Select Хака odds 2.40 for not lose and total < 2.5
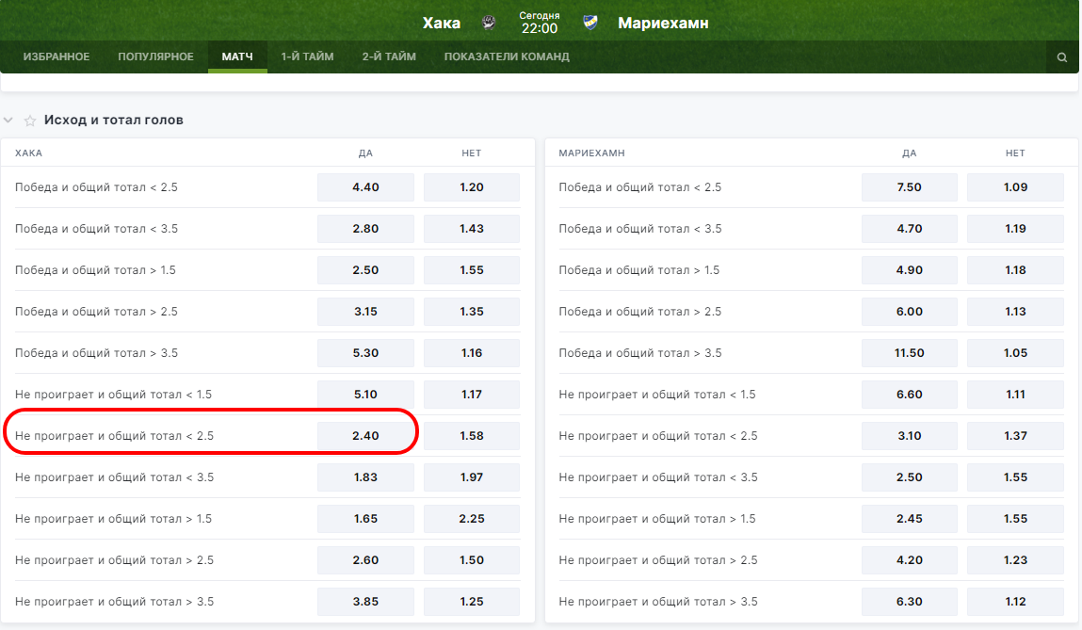 [x=365, y=435]
